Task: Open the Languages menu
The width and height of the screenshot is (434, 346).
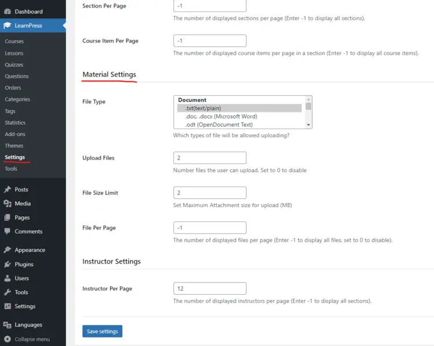Action: click(x=33, y=325)
